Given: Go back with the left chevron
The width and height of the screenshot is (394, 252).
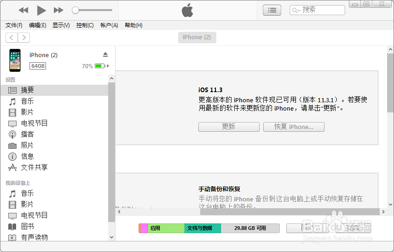Looking at the screenshot, I should [12, 37].
